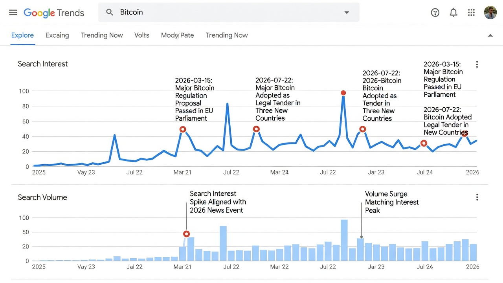Open the help icon in header

click(x=435, y=13)
